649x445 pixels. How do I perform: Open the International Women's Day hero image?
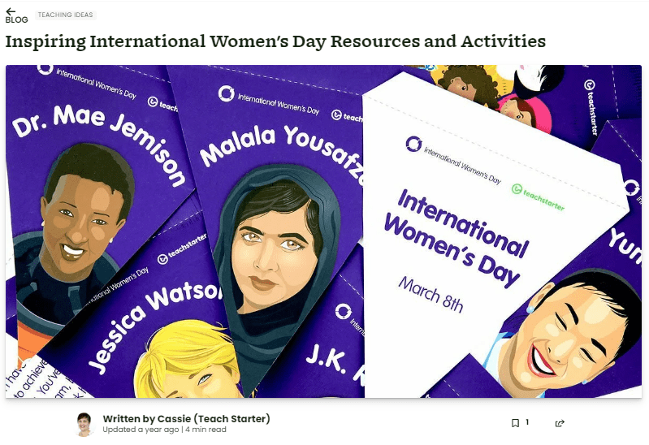pos(323,231)
